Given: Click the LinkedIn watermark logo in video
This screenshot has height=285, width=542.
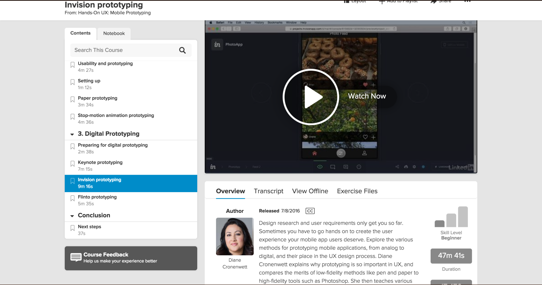Looking at the screenshot, I should click(461, 167).
